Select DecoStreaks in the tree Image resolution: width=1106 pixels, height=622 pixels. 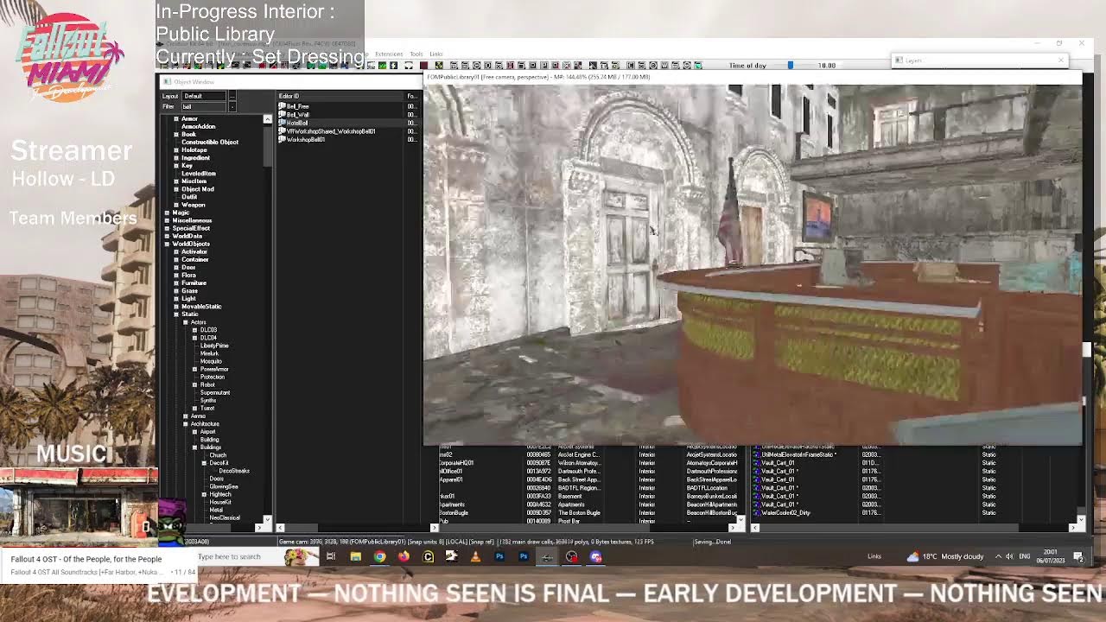pos(234,471)
